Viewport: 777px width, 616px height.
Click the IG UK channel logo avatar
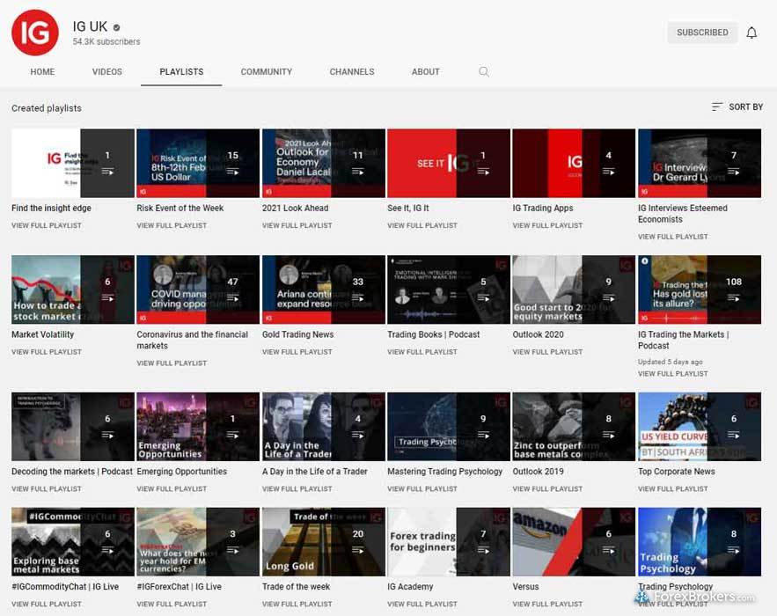pyautogui.click(x=35, y=33)
